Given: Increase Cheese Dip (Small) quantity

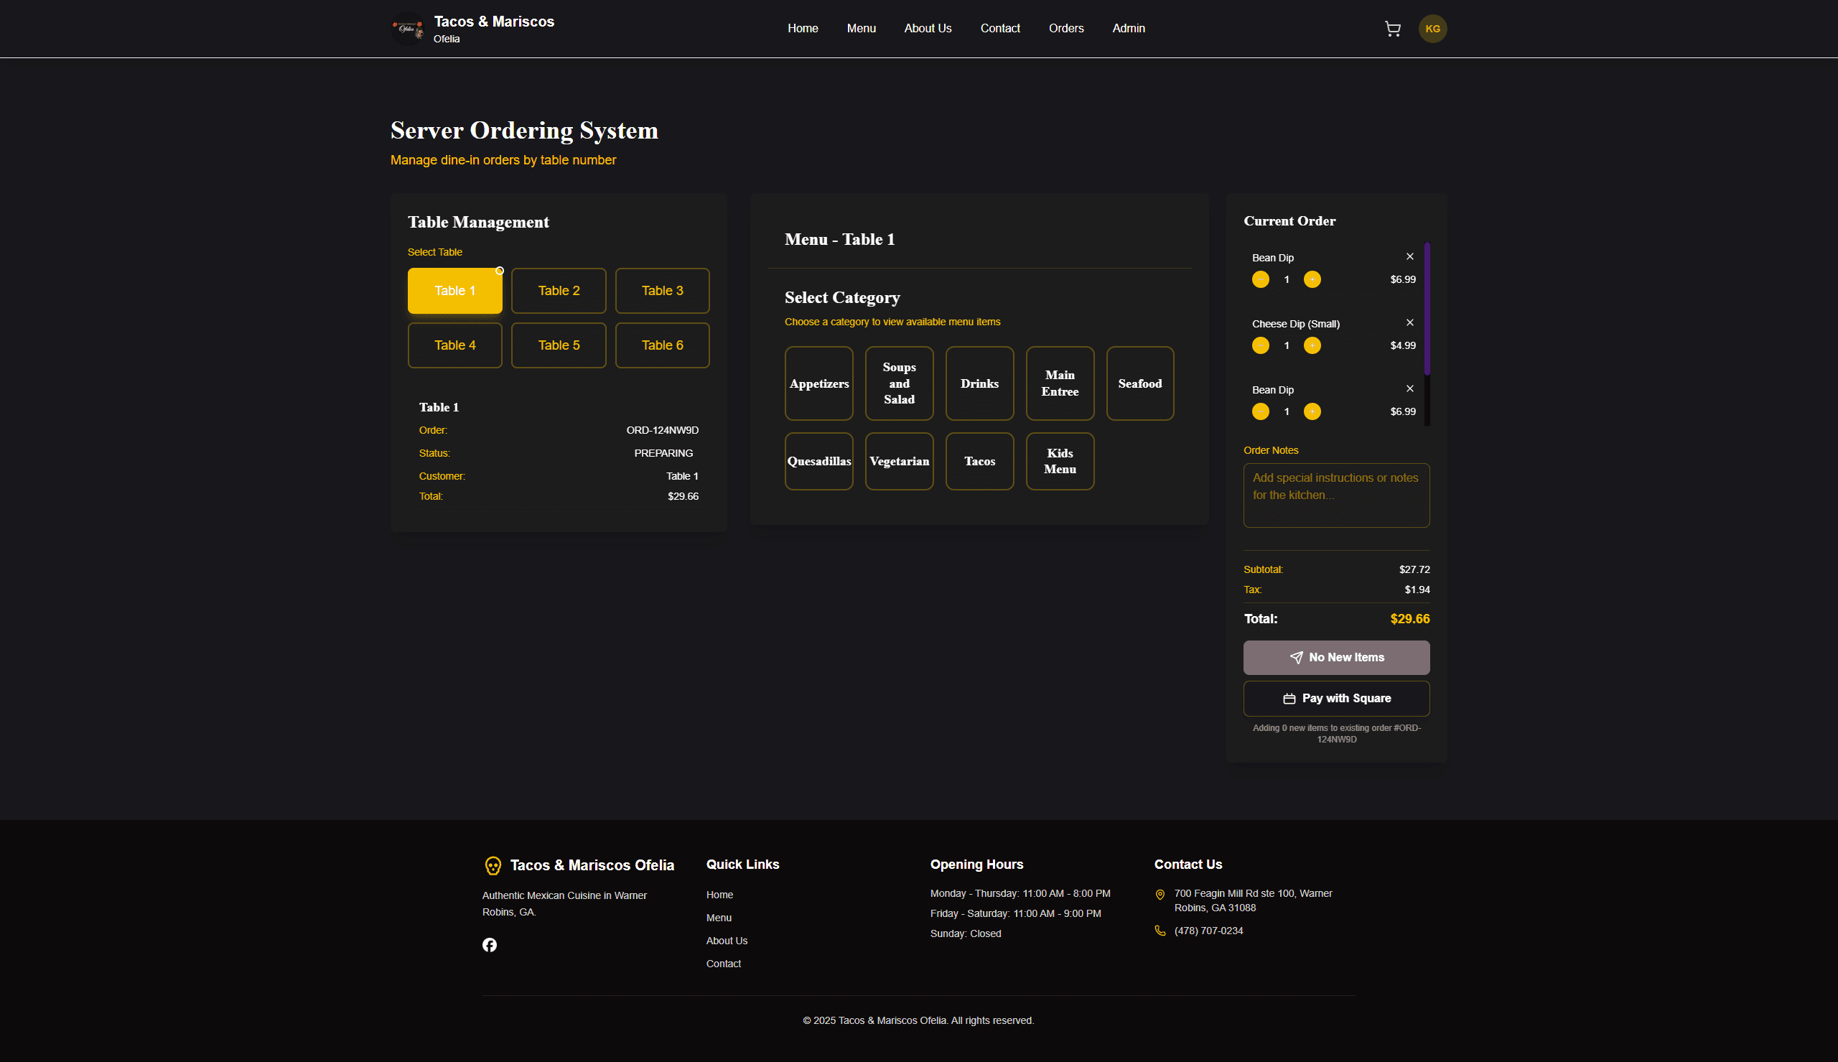Looking at the screenshot, I should tap(1312, 345).
